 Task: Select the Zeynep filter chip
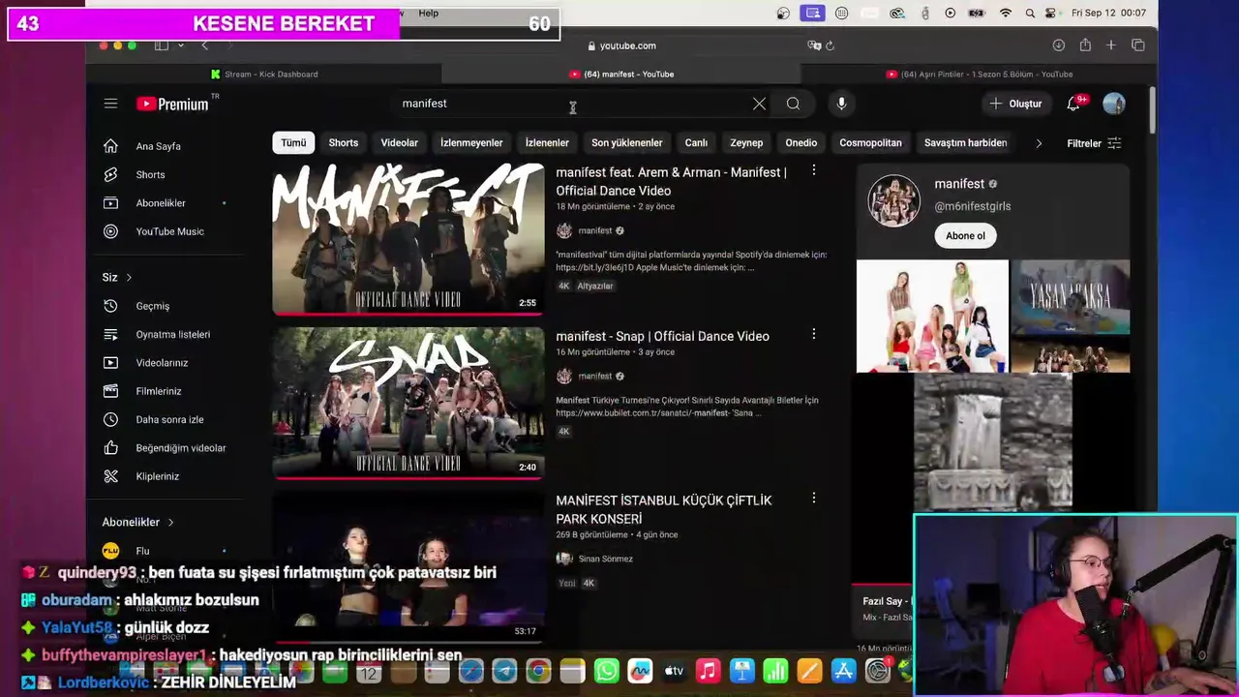(x=746, y=143)
